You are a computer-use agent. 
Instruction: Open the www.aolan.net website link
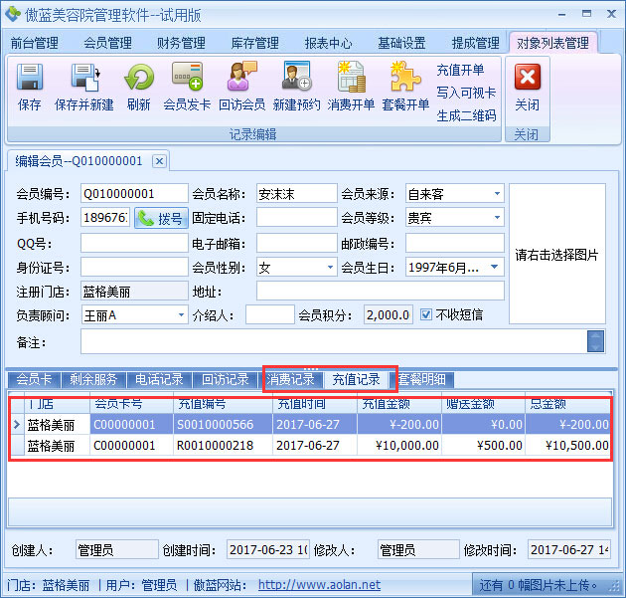coord(319,585)
